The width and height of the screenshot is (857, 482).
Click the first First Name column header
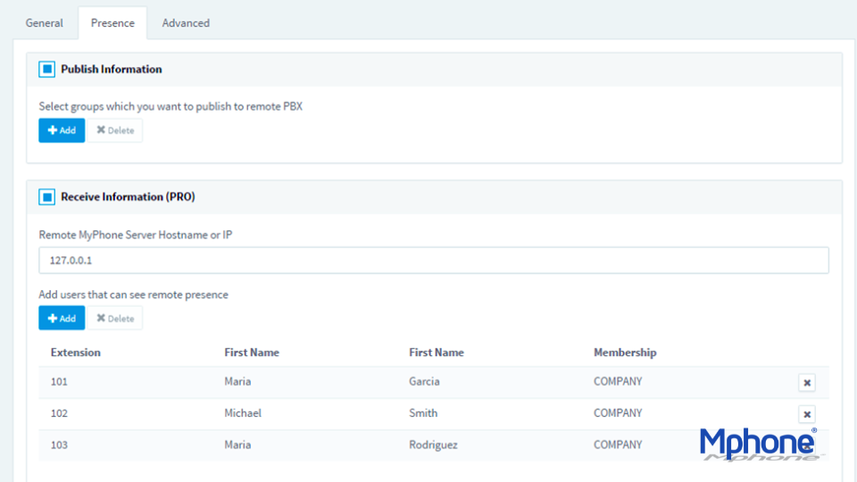pyautogui.click(x=252, y=353)
